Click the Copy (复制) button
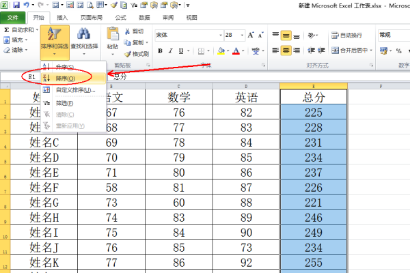This screenshot has width=410, height=273. click(134, 42)
